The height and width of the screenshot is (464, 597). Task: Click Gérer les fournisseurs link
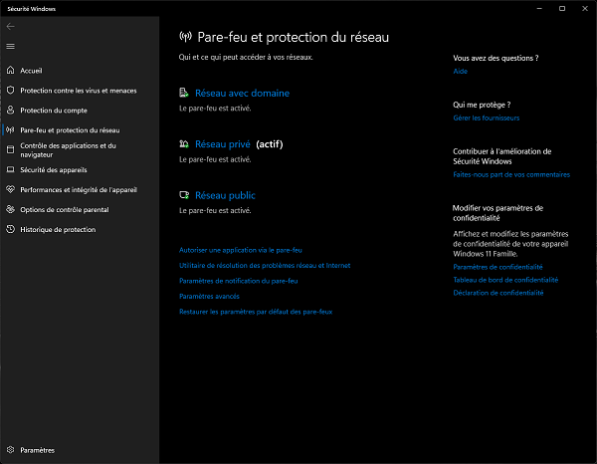[x=486, y=117]
